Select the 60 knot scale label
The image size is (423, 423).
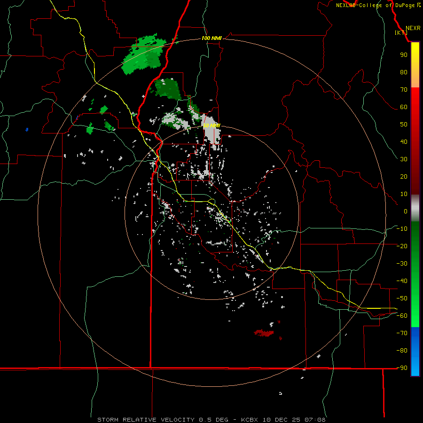click(404, 107)
